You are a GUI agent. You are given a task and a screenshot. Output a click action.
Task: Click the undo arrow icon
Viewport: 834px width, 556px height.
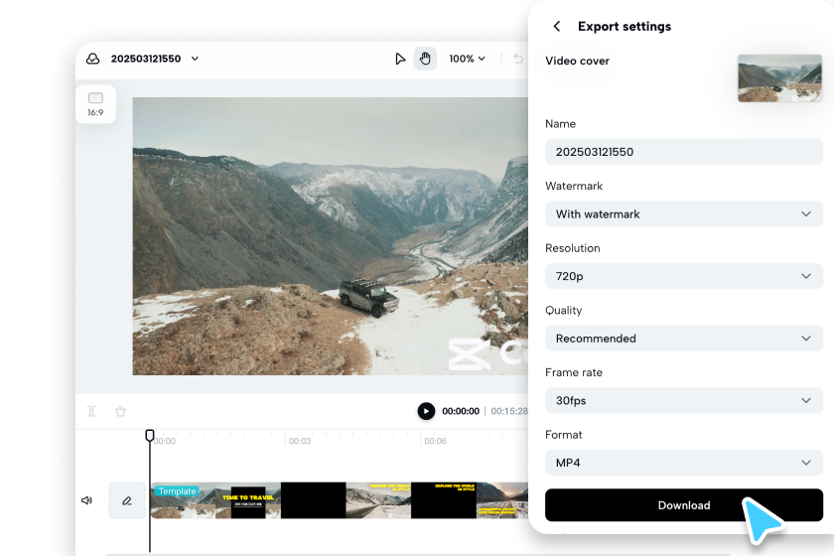(x=518, y=59)
